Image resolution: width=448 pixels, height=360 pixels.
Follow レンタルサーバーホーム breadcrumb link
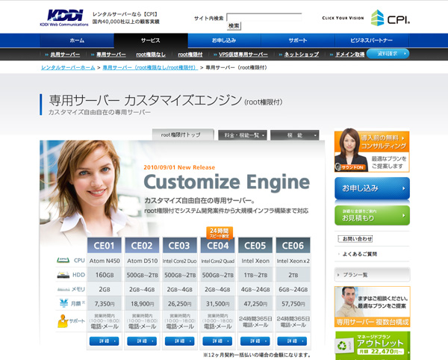coord(68,68)
